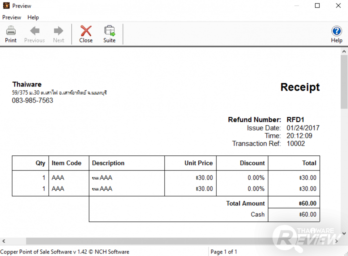This screenshot has height=256, width=348.
Task: Click "Refund Number:" label
Action: 255,120
